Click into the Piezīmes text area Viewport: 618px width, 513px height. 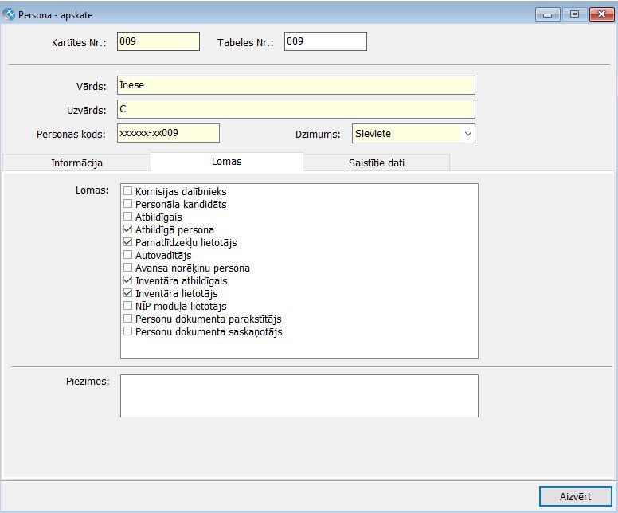pyautogui.click(x=299, y=396)
